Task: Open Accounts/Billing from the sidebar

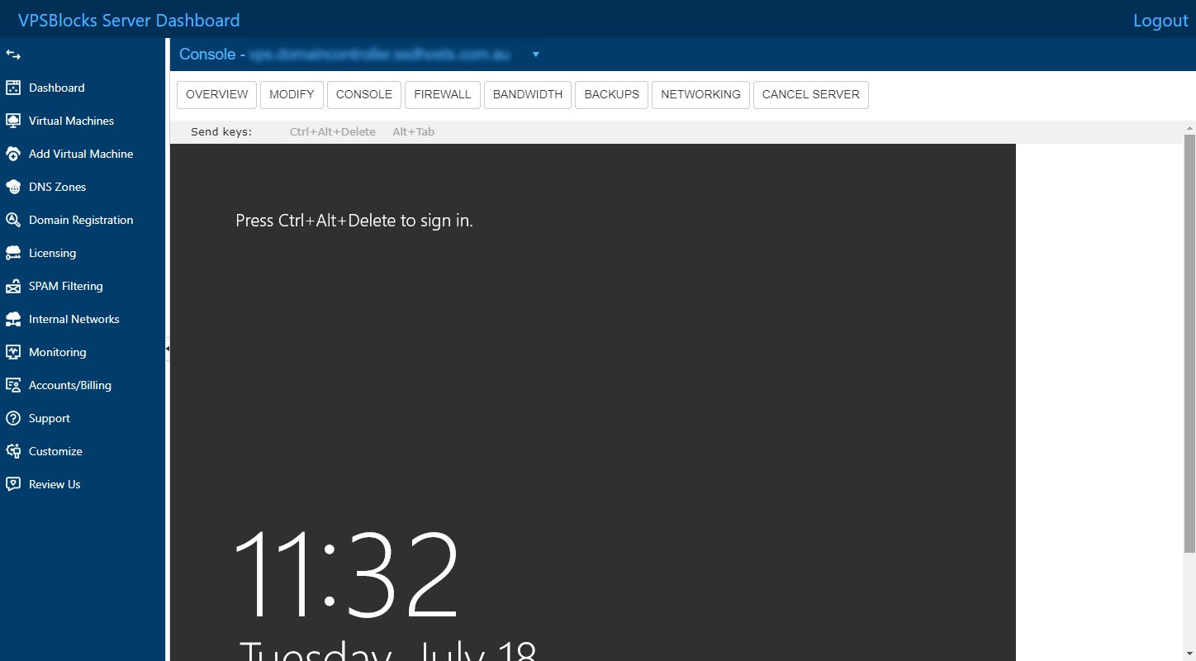Action: point(69,385)
